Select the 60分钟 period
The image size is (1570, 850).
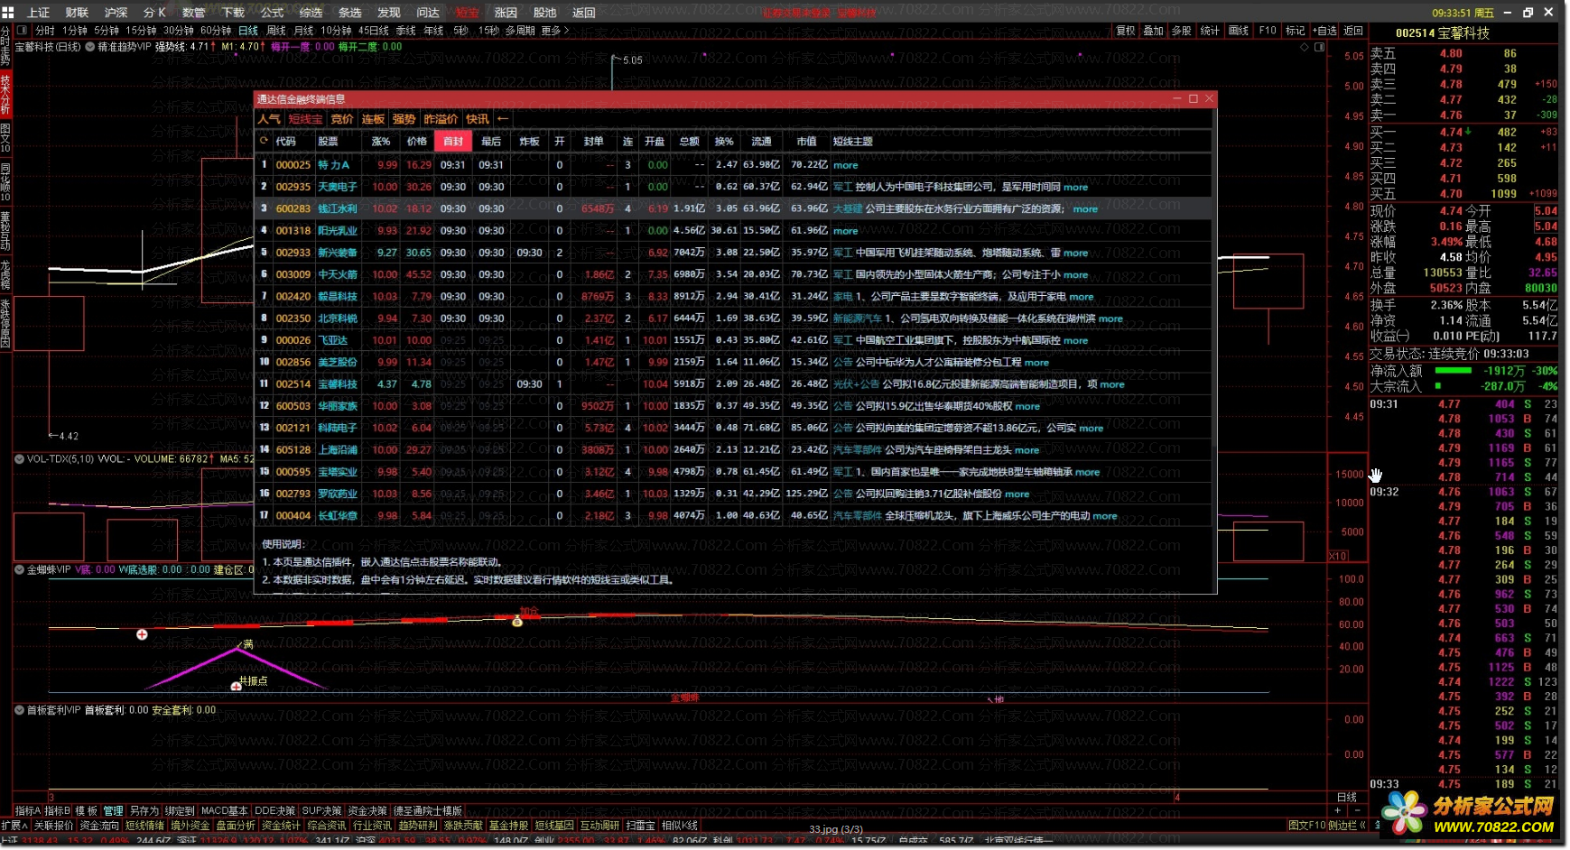click(216, 31)
